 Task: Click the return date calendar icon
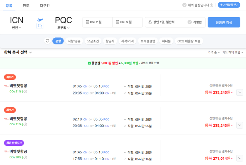[118, 22]
